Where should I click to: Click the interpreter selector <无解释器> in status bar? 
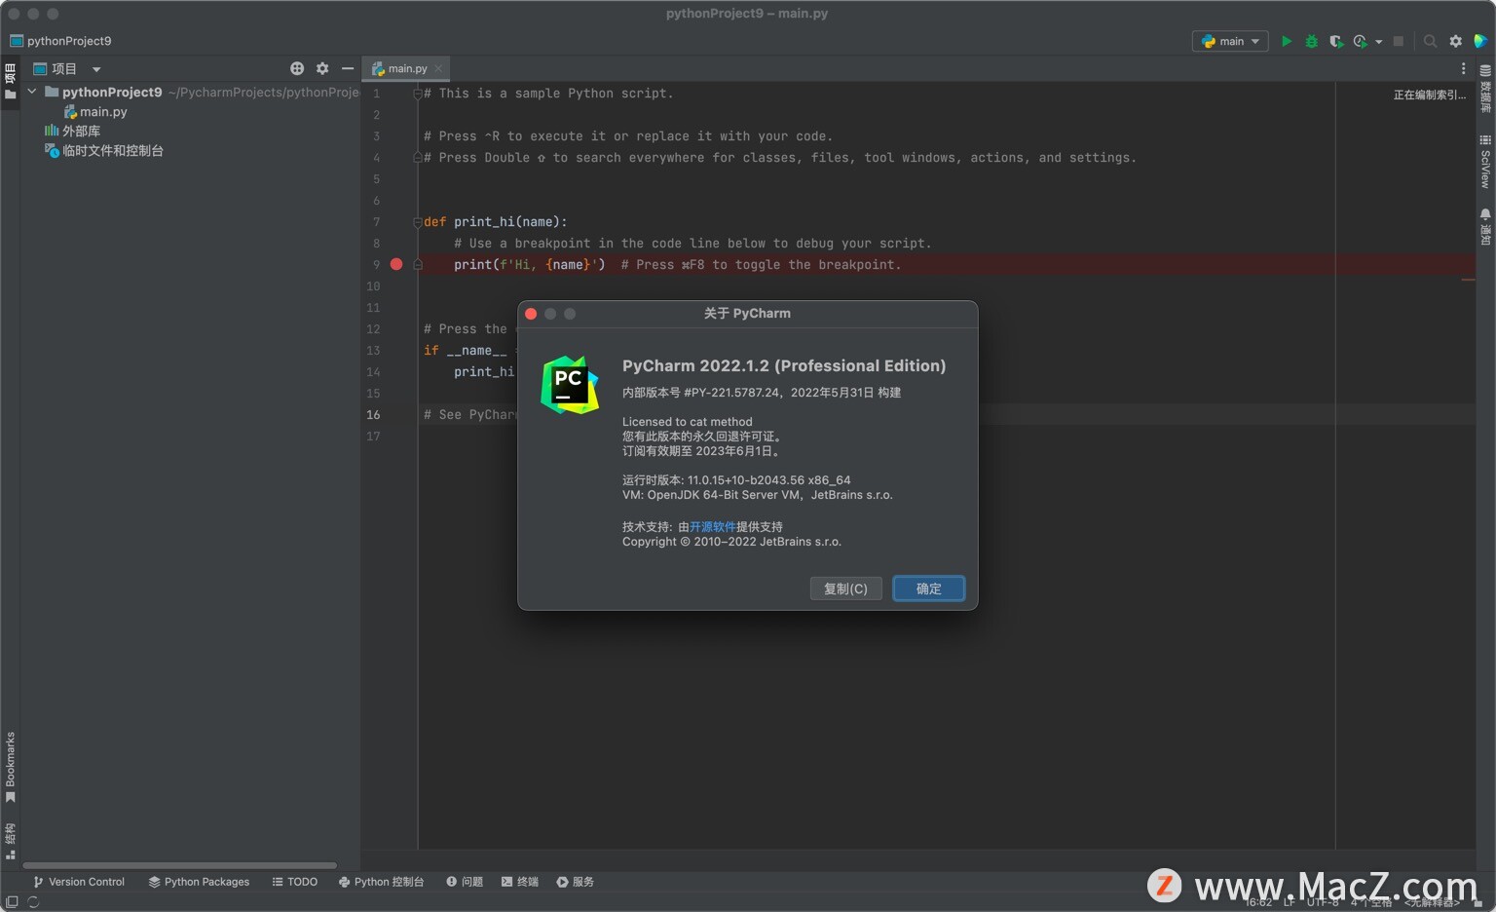[x=1432, y=902]
